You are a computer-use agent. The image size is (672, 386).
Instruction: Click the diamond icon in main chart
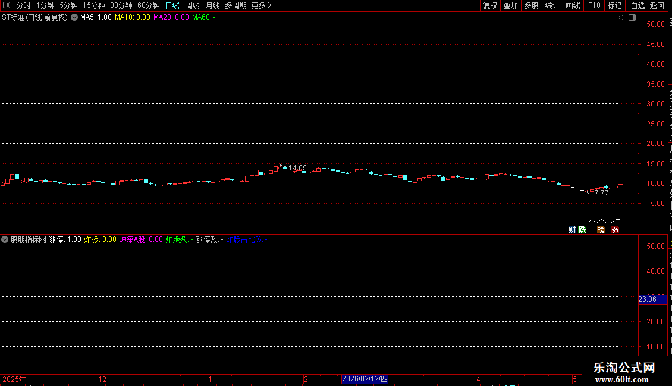(621, 18)
